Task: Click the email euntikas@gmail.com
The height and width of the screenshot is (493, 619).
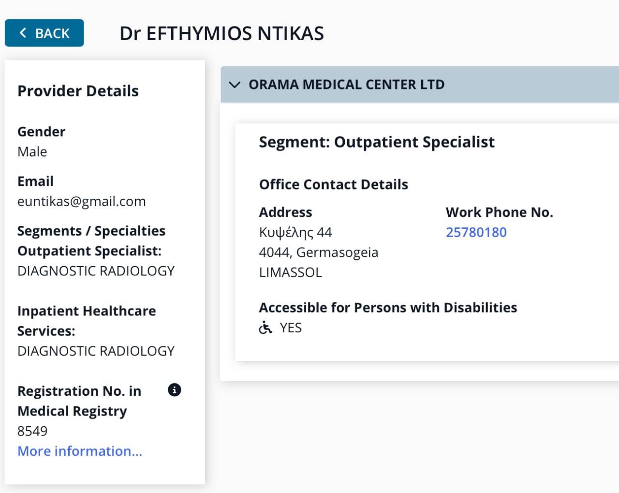Action: (x=81, y=201)
